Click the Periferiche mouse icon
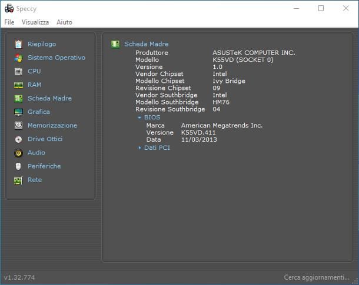The width and height of the screenshot is (359, 285). [18, 166]
